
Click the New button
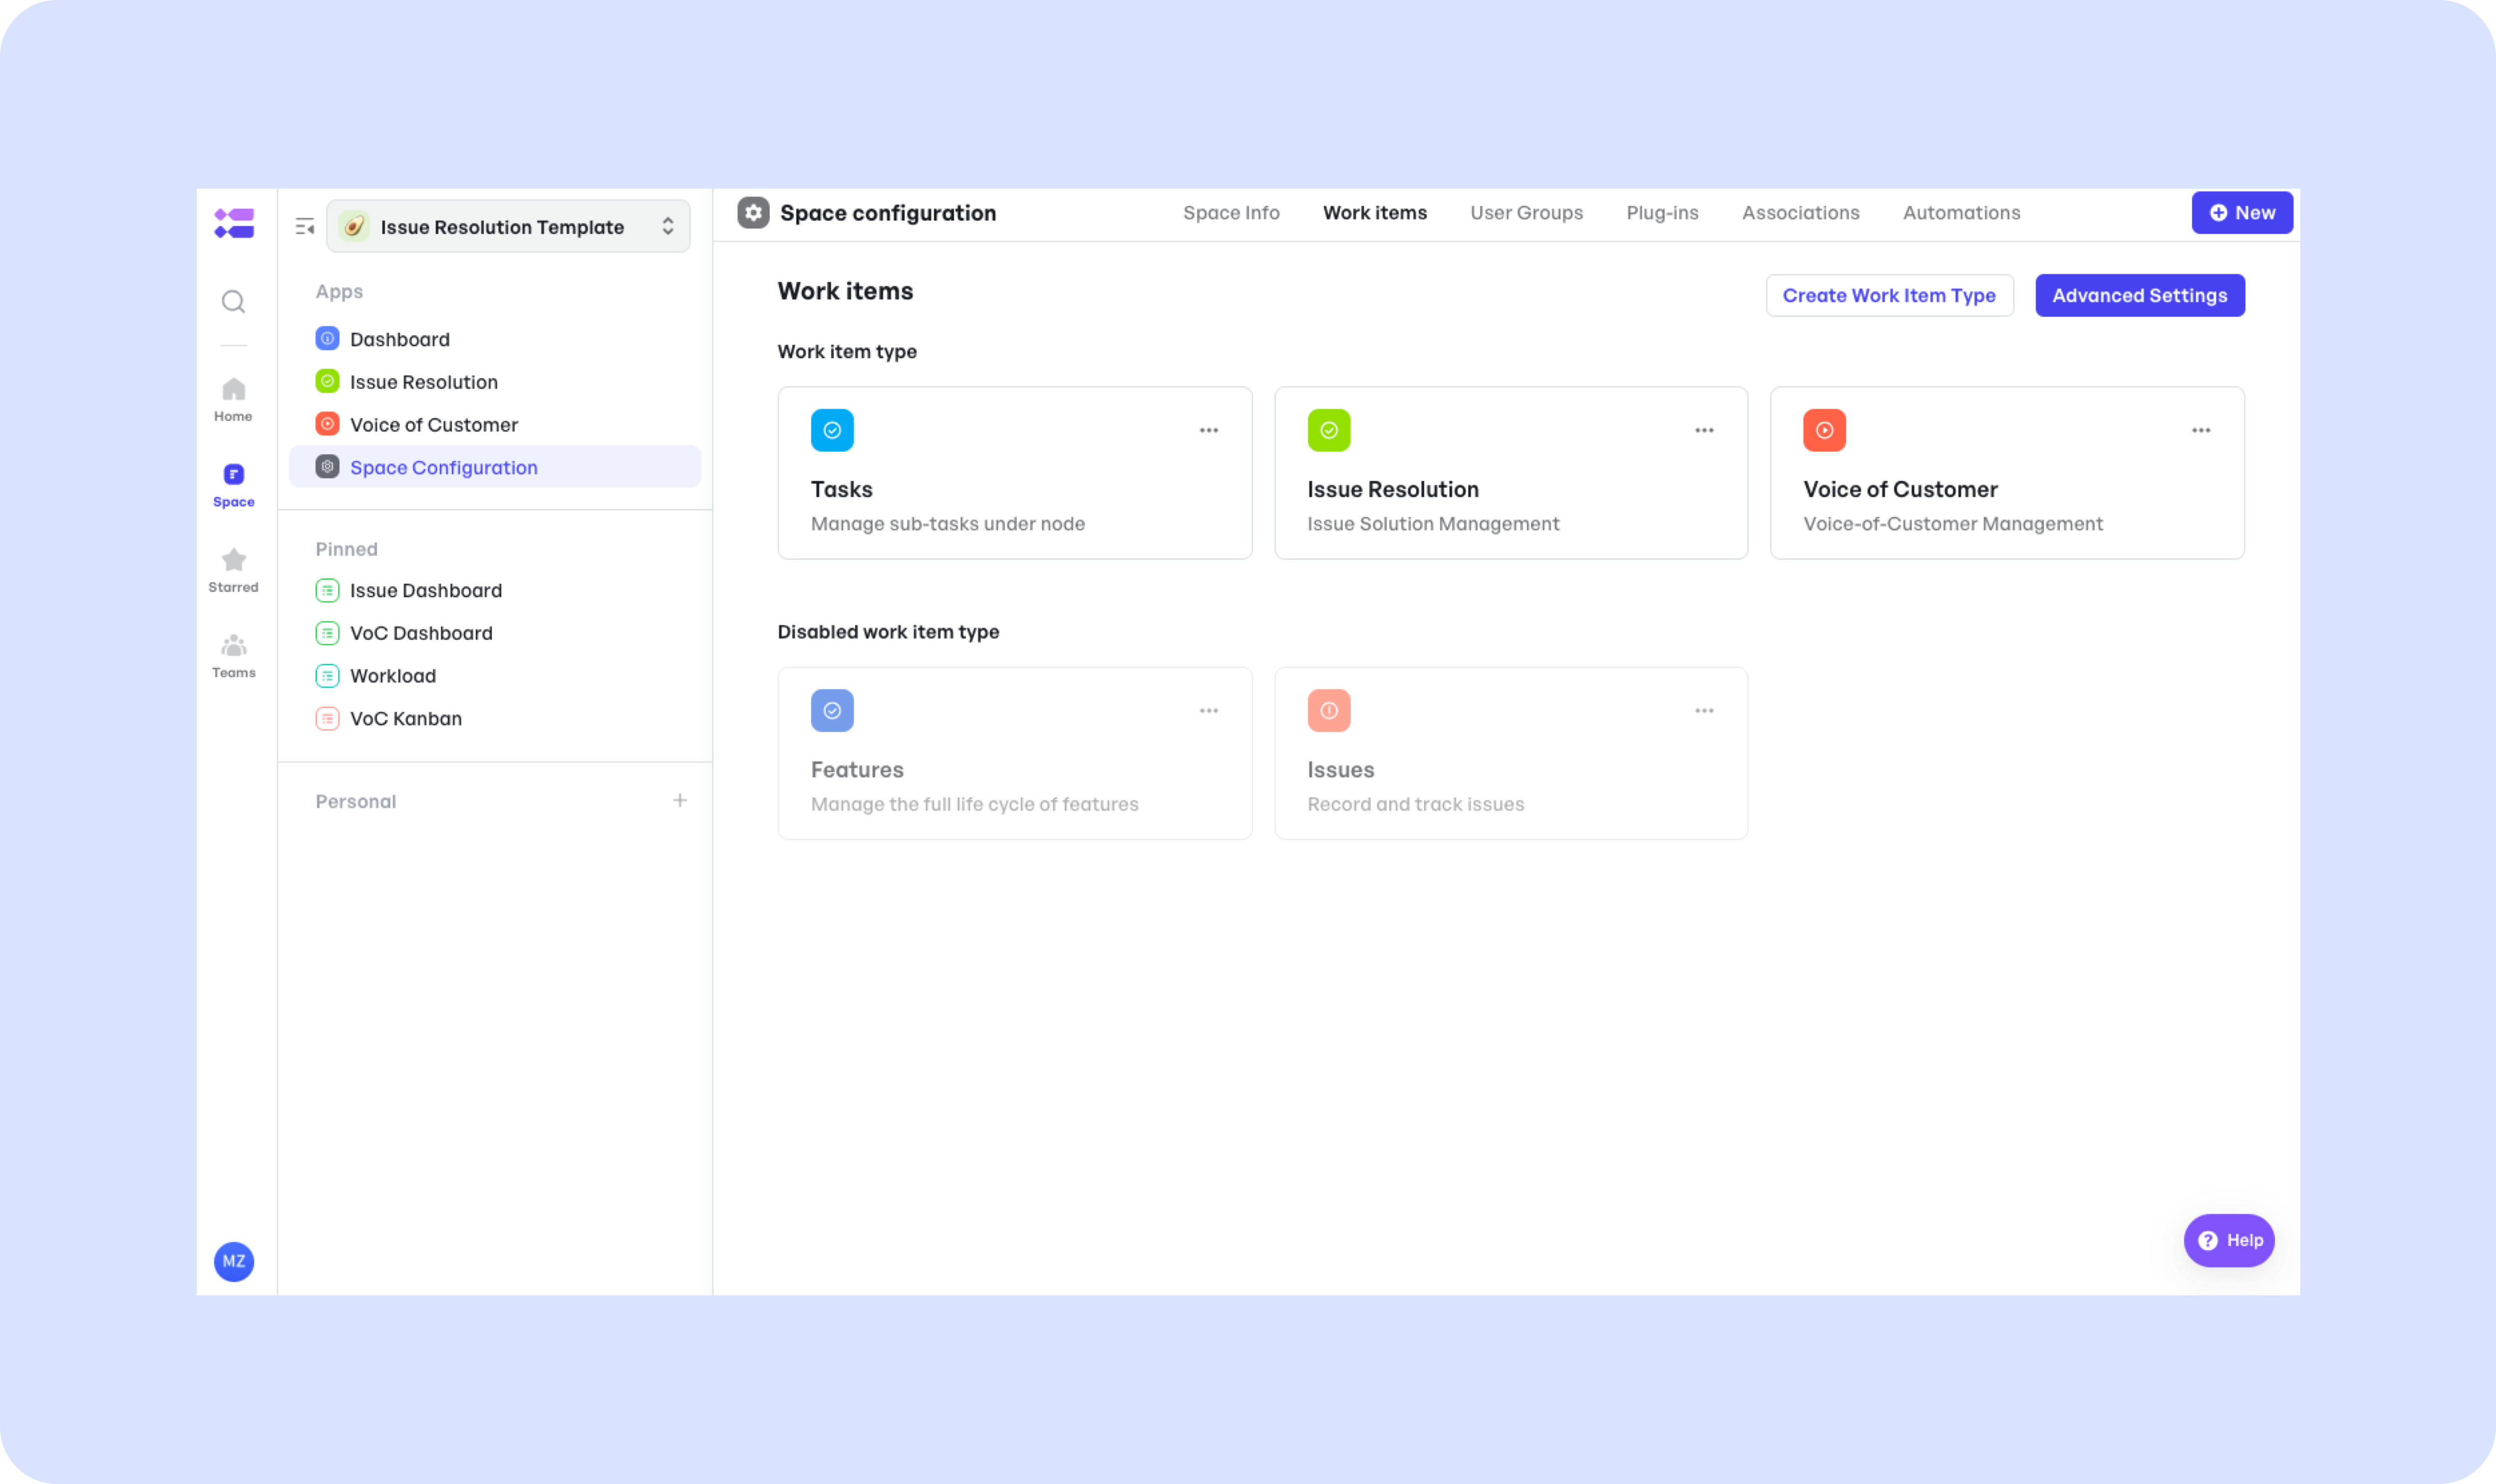pyautogui.click(x=2242, y=213)
